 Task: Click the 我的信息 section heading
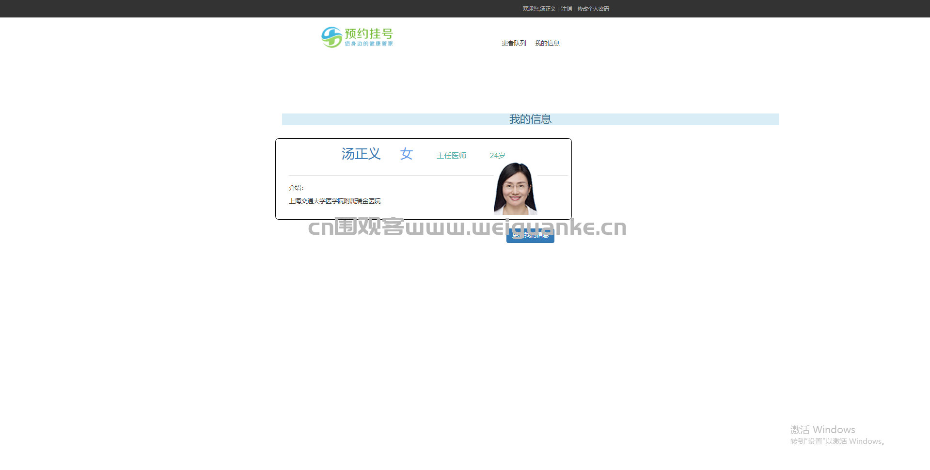click(x=530, y=119)
